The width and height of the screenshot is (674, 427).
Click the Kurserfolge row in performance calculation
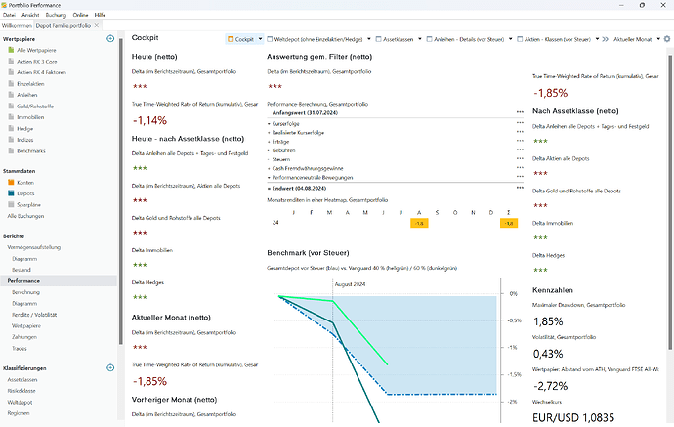pyautogui.click(x=396, y=123)
